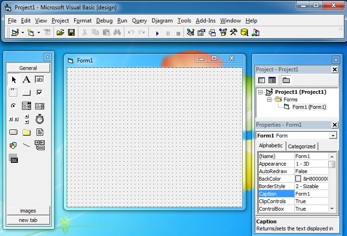Select the Label tool in toolbox

(27, 80)
